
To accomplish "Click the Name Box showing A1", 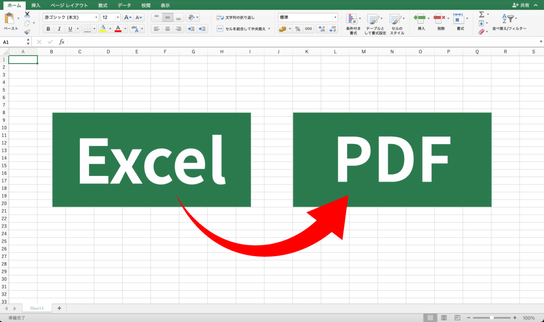I will coord(13,42).
